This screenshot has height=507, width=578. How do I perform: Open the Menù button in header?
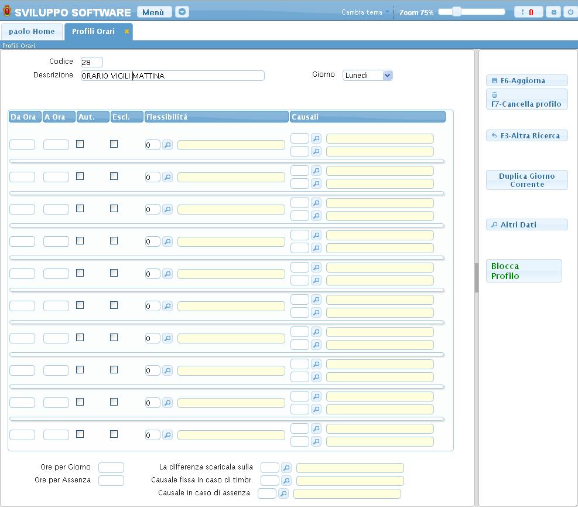(x=154, y=12)
